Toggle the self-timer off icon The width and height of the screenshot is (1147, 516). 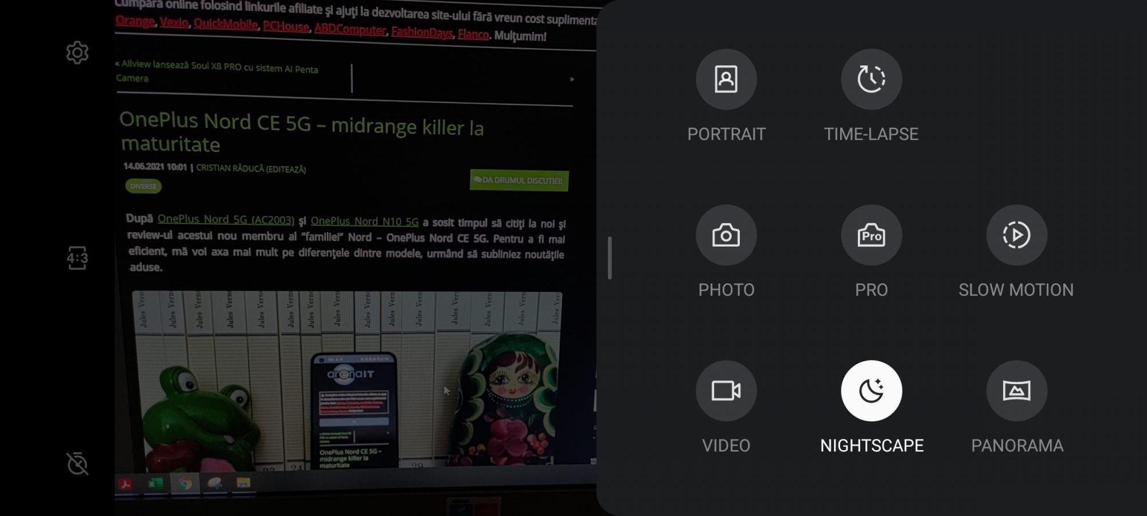[77, 463]
